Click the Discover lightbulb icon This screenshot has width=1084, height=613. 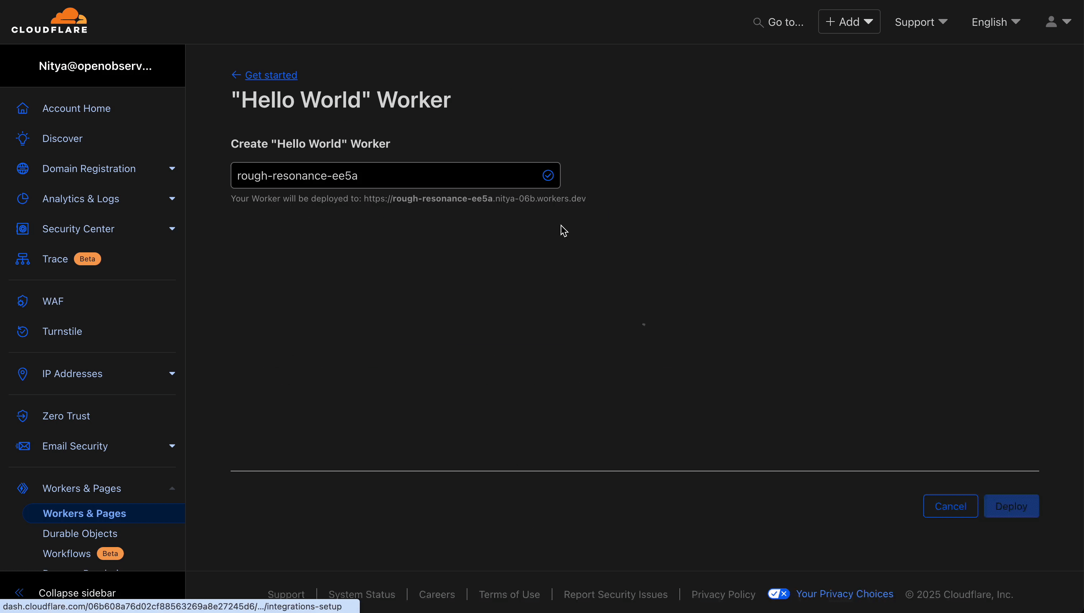tap(22, 138)
